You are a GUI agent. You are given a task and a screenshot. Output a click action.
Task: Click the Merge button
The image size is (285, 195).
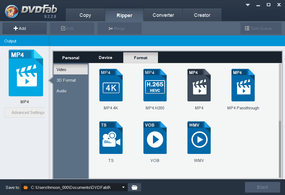(x=119, y=28)
